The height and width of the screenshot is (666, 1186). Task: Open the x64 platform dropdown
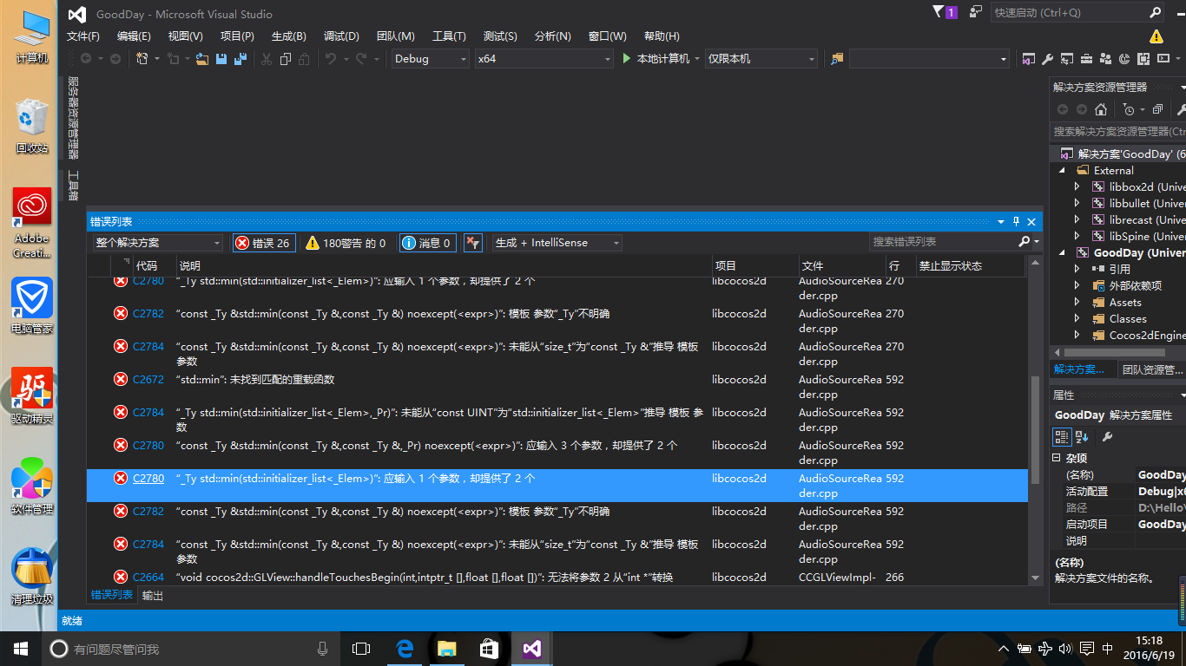pos(544,58)
